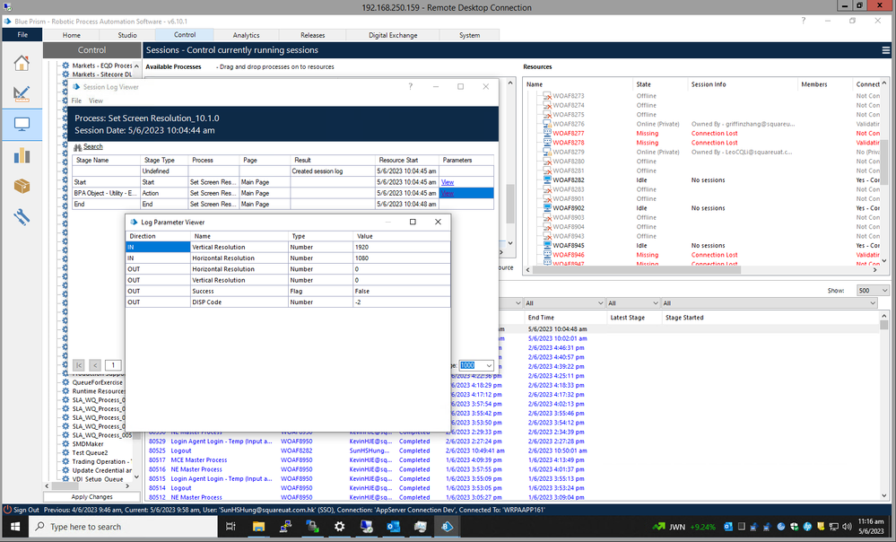Open the View menu in Session Log Viewer
Screen dimensions: 896x542
coord(95,101)
